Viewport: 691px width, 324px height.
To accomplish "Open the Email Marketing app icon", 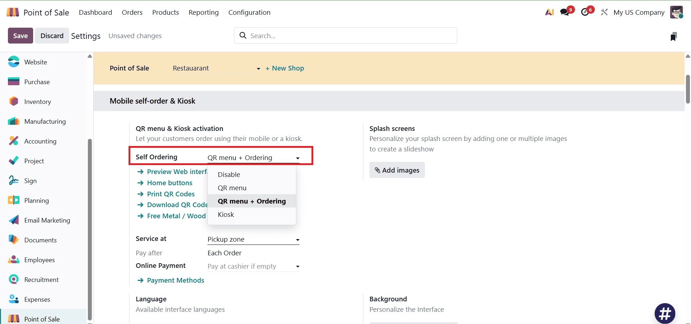I will (x=14, y=220).
